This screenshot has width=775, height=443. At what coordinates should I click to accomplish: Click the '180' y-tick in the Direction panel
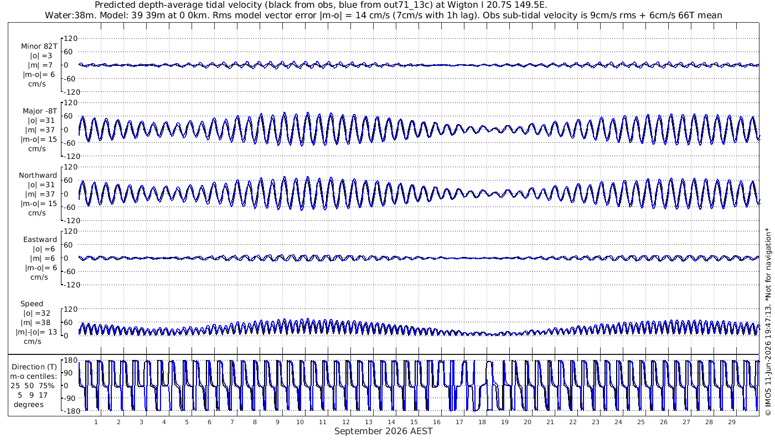(71, 361)
